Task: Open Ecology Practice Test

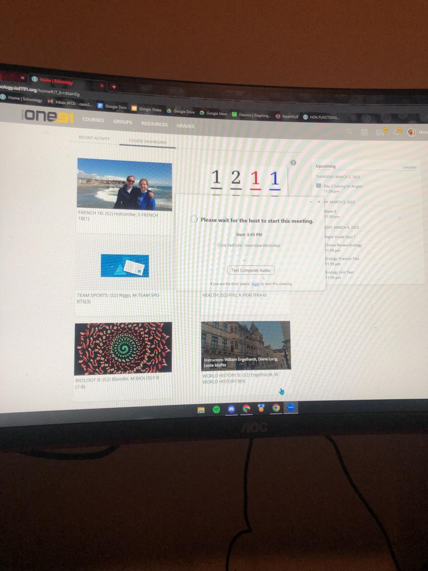Action: pos(342,259)
